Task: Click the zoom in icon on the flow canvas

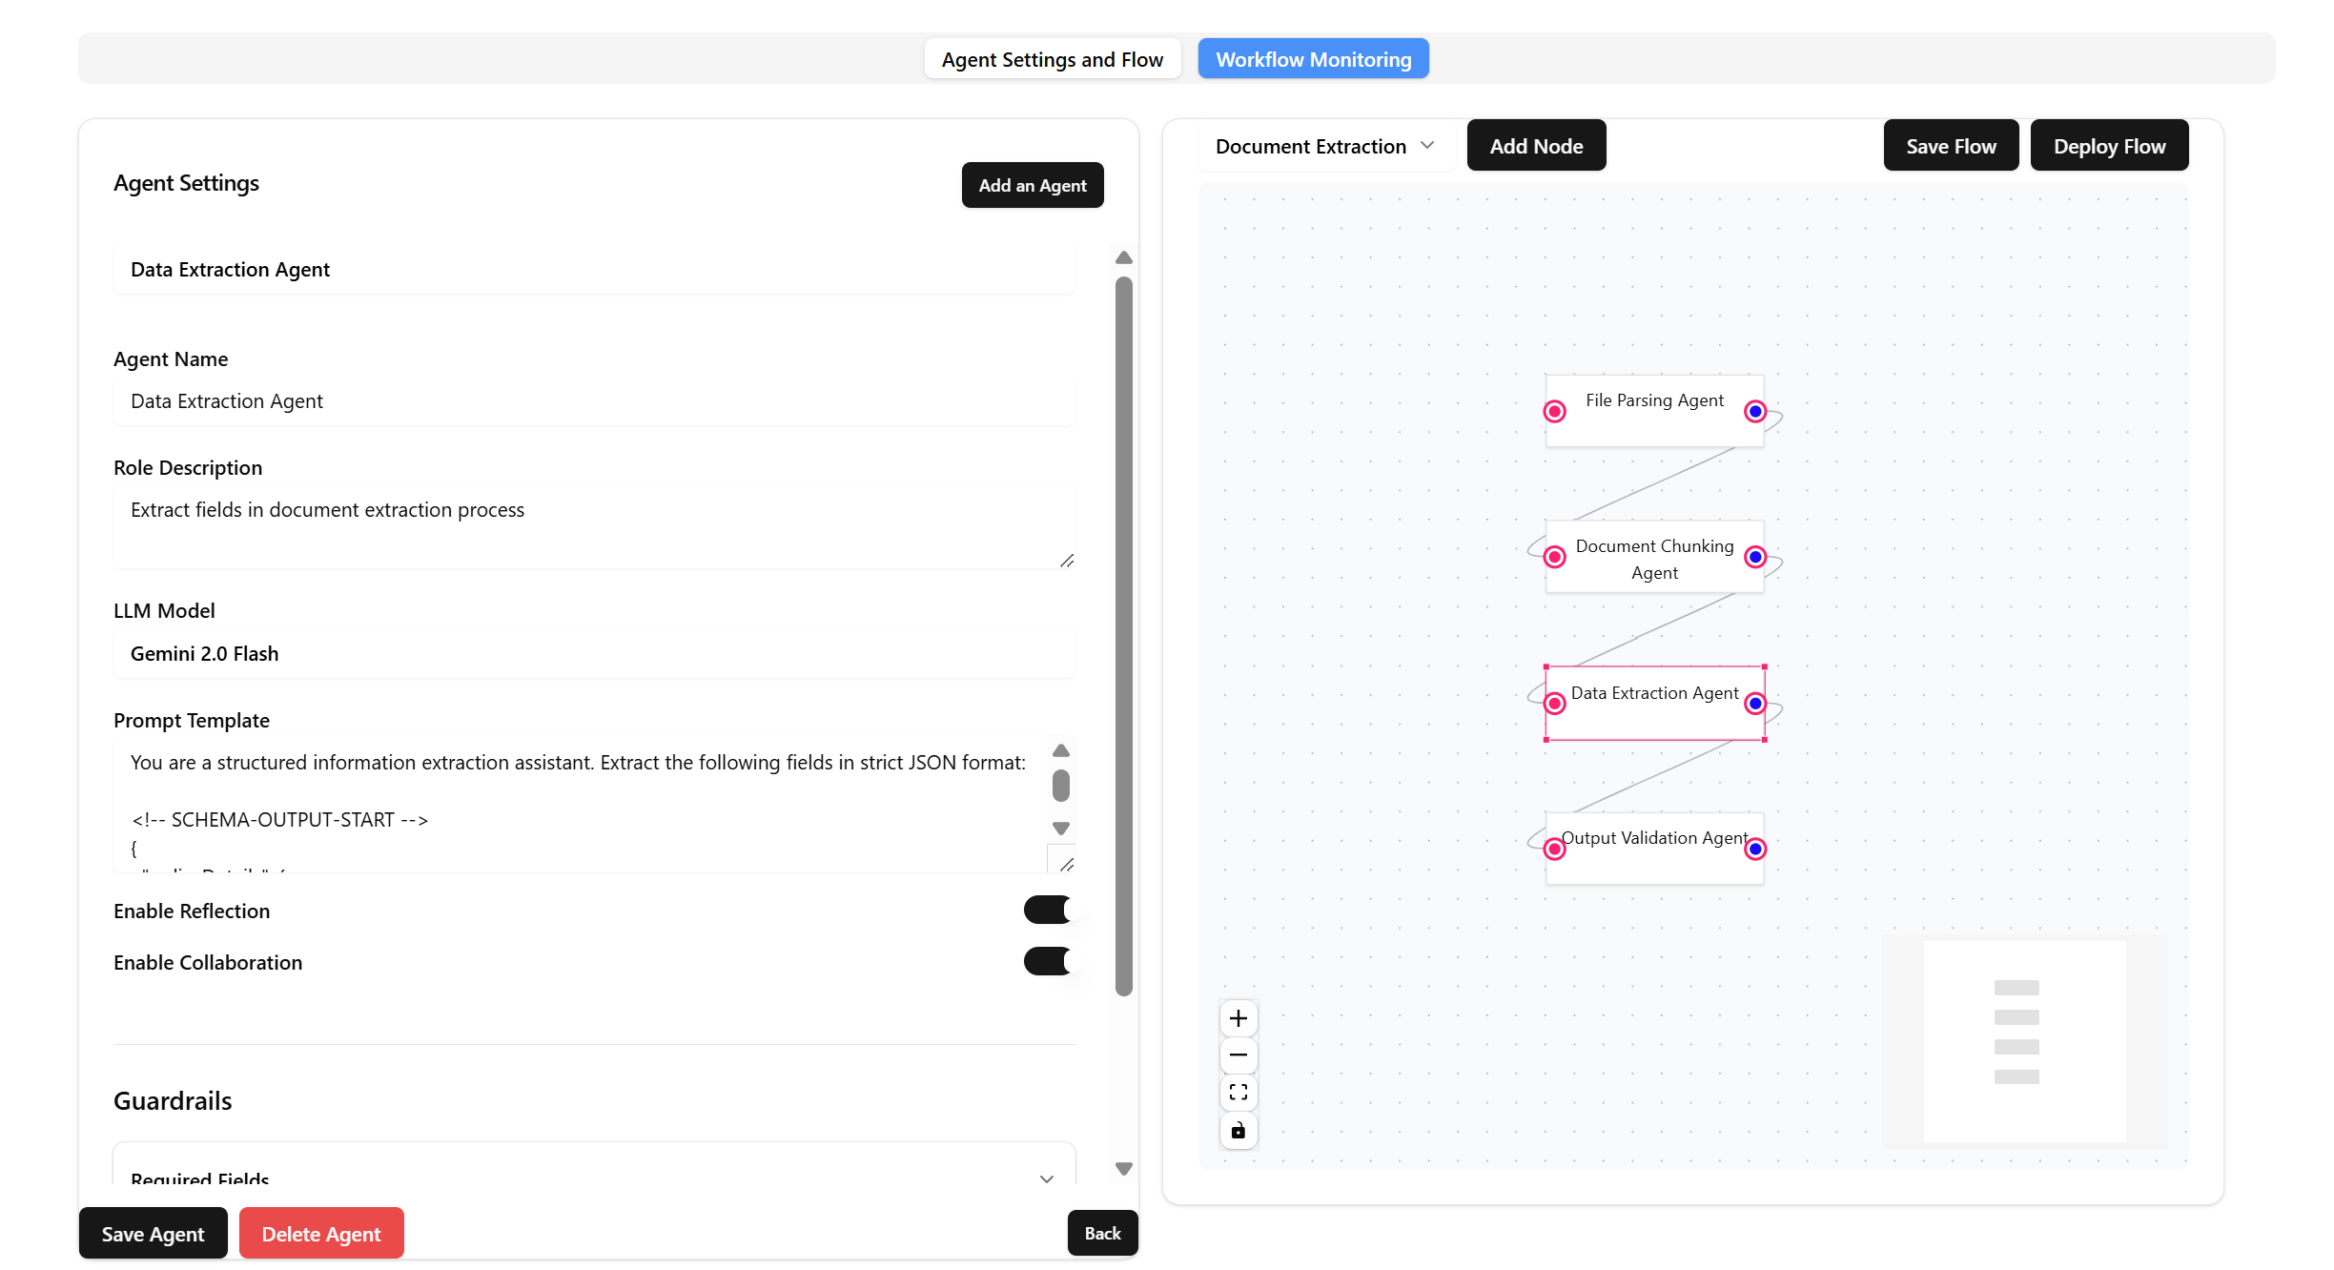Action: (x=1238, y=1017)
